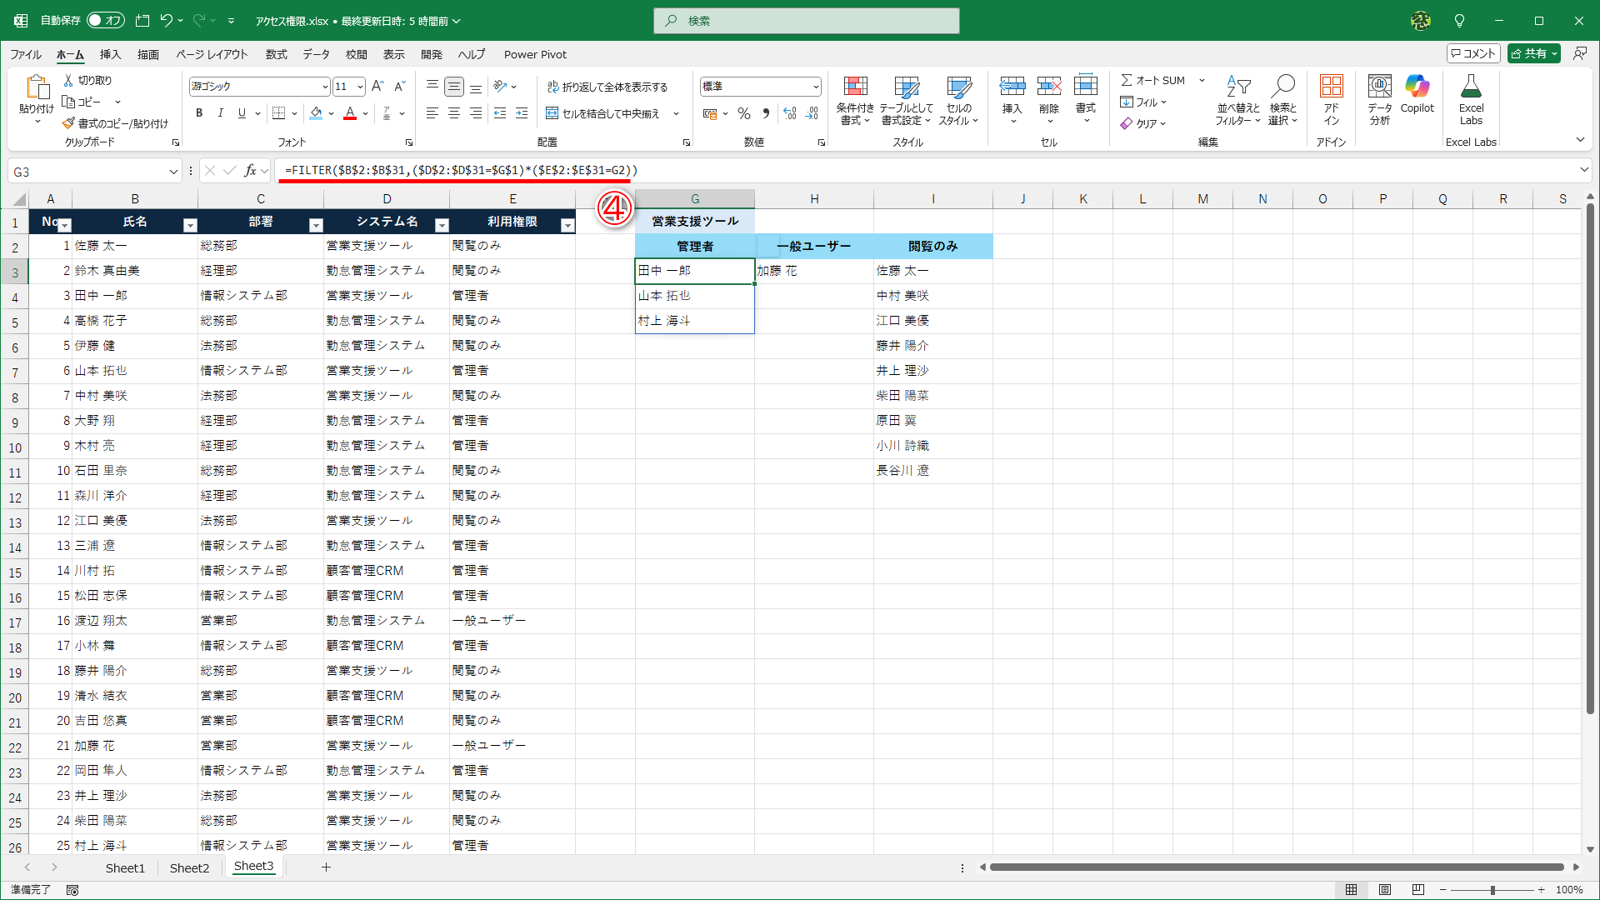Click the percent style icon
This screenshot has height=900, width=1600.
(x=744, y=114)
